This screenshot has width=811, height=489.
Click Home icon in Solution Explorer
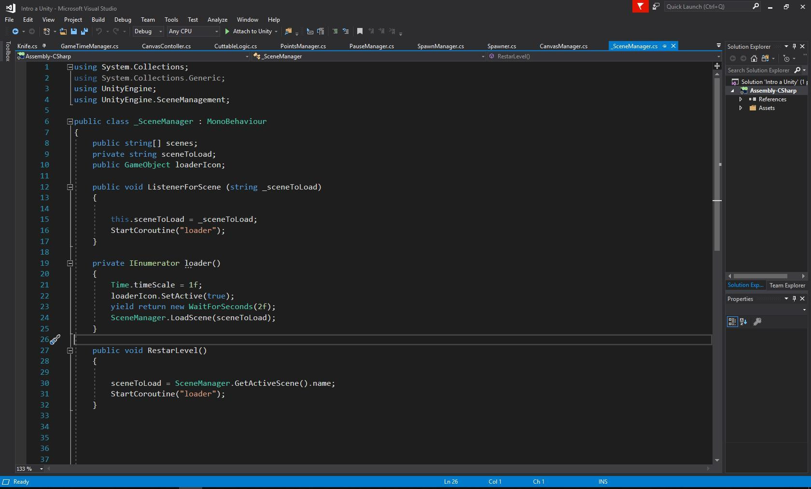(754, 58)
